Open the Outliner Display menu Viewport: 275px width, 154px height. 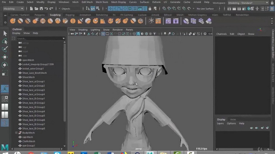click(16, 33)
